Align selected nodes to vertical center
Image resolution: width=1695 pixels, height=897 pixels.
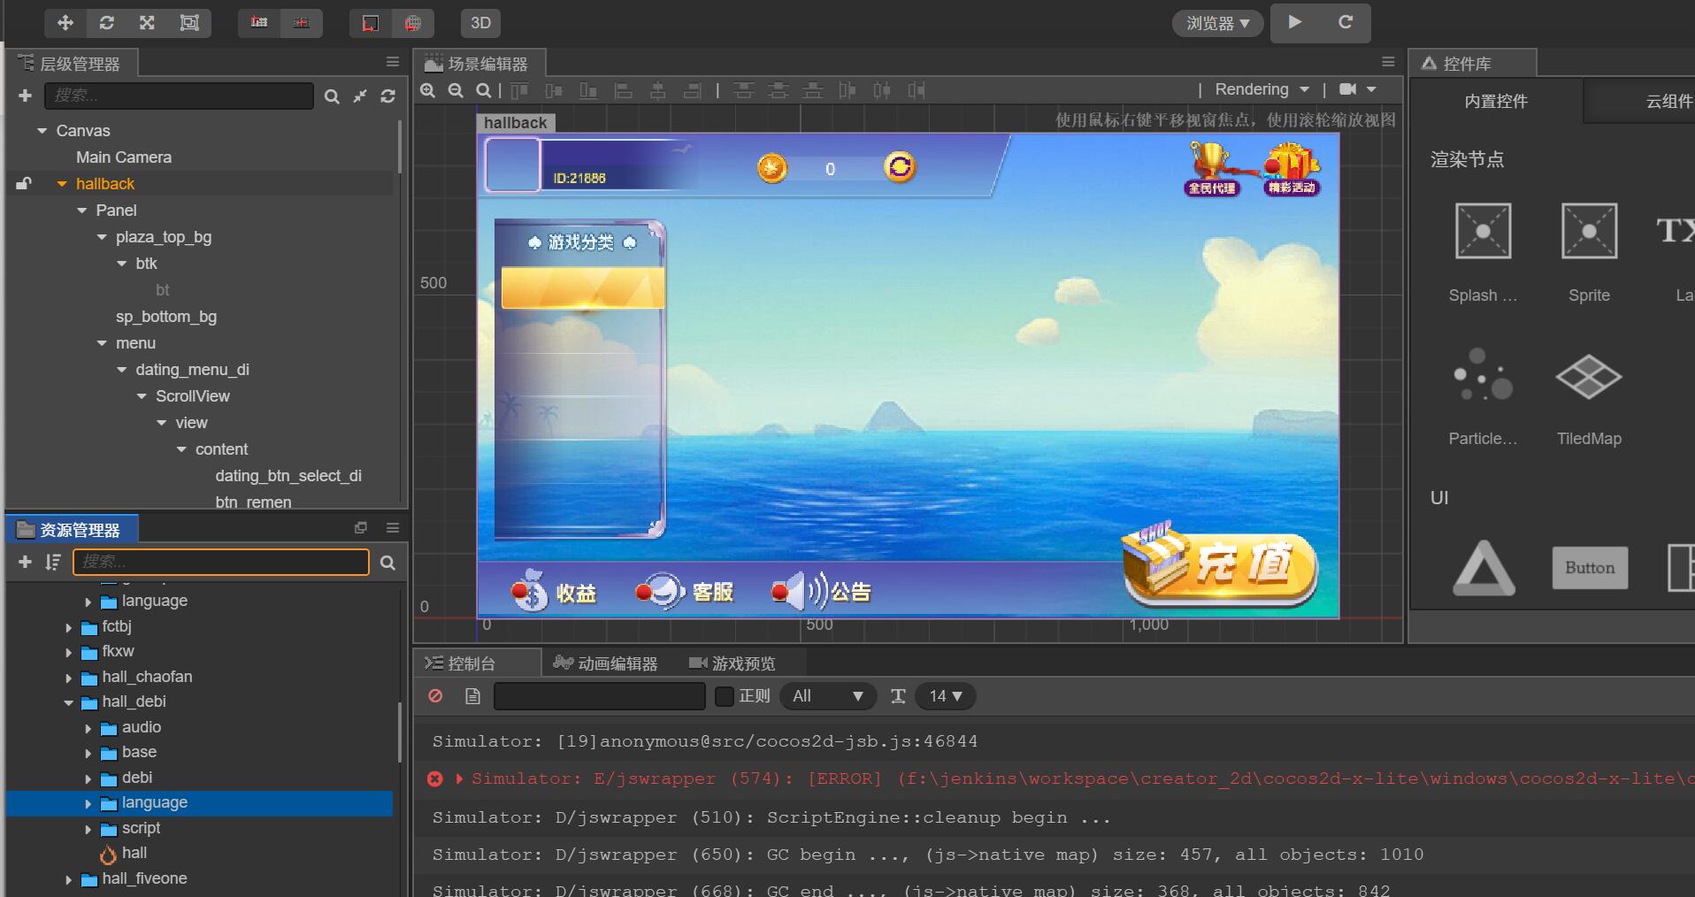click(x=554, y=90)
